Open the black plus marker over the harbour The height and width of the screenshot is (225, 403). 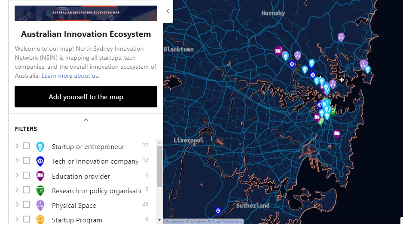pyautogui.click(x=342, y=80)
